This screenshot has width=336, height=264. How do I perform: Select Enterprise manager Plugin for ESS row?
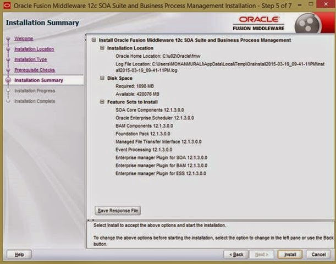click(x=161, y=173)
